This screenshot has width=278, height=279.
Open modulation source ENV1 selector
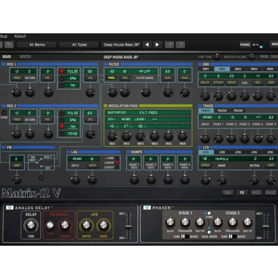click(112, 119)
